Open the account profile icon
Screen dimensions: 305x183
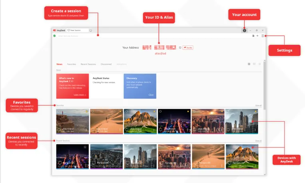(x=244, y=30)
